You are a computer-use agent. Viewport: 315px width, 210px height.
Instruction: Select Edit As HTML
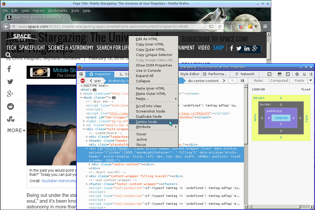154,39
